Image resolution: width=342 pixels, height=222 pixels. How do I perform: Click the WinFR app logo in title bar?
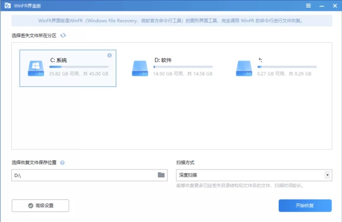(8, 6)
